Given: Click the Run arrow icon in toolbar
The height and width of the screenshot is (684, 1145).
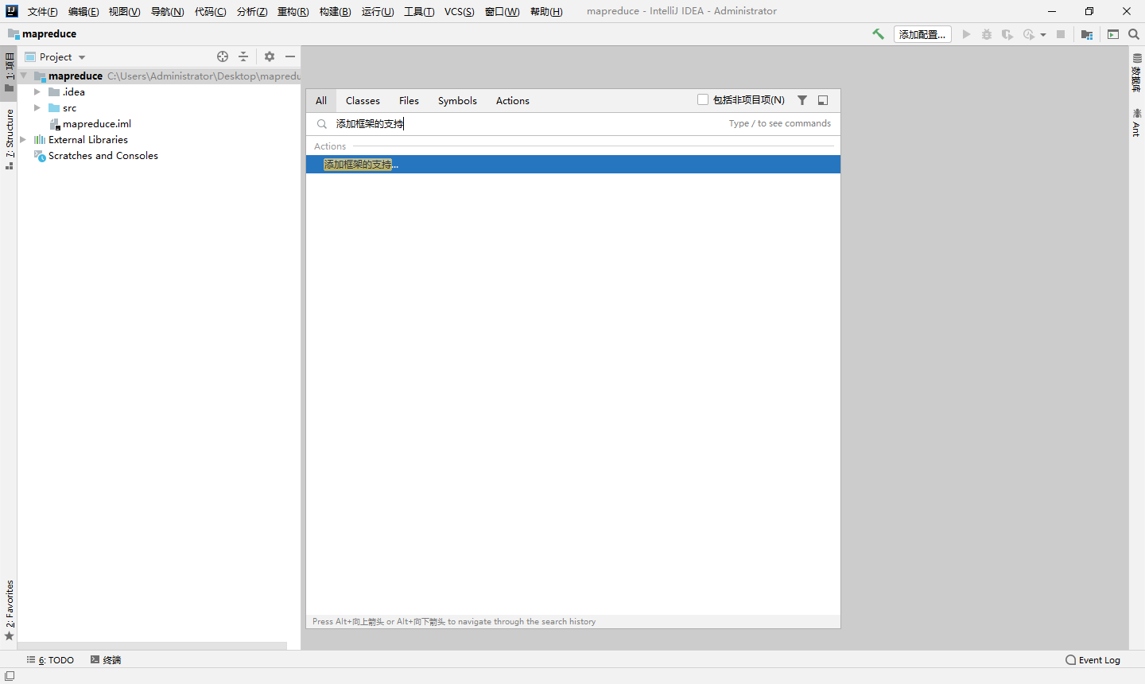Looking at the screenshot, I should (966, 34).
